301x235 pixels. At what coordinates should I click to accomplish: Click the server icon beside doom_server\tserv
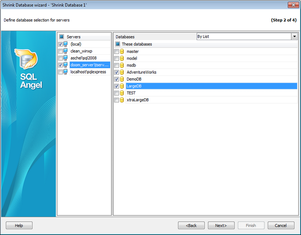click(x=65, y=65)
